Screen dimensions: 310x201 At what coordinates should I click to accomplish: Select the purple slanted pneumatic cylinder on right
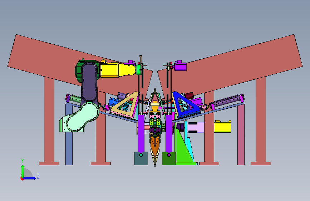(x=226, y=101)
